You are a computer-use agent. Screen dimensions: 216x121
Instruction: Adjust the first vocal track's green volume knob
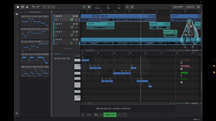point(72,20)
